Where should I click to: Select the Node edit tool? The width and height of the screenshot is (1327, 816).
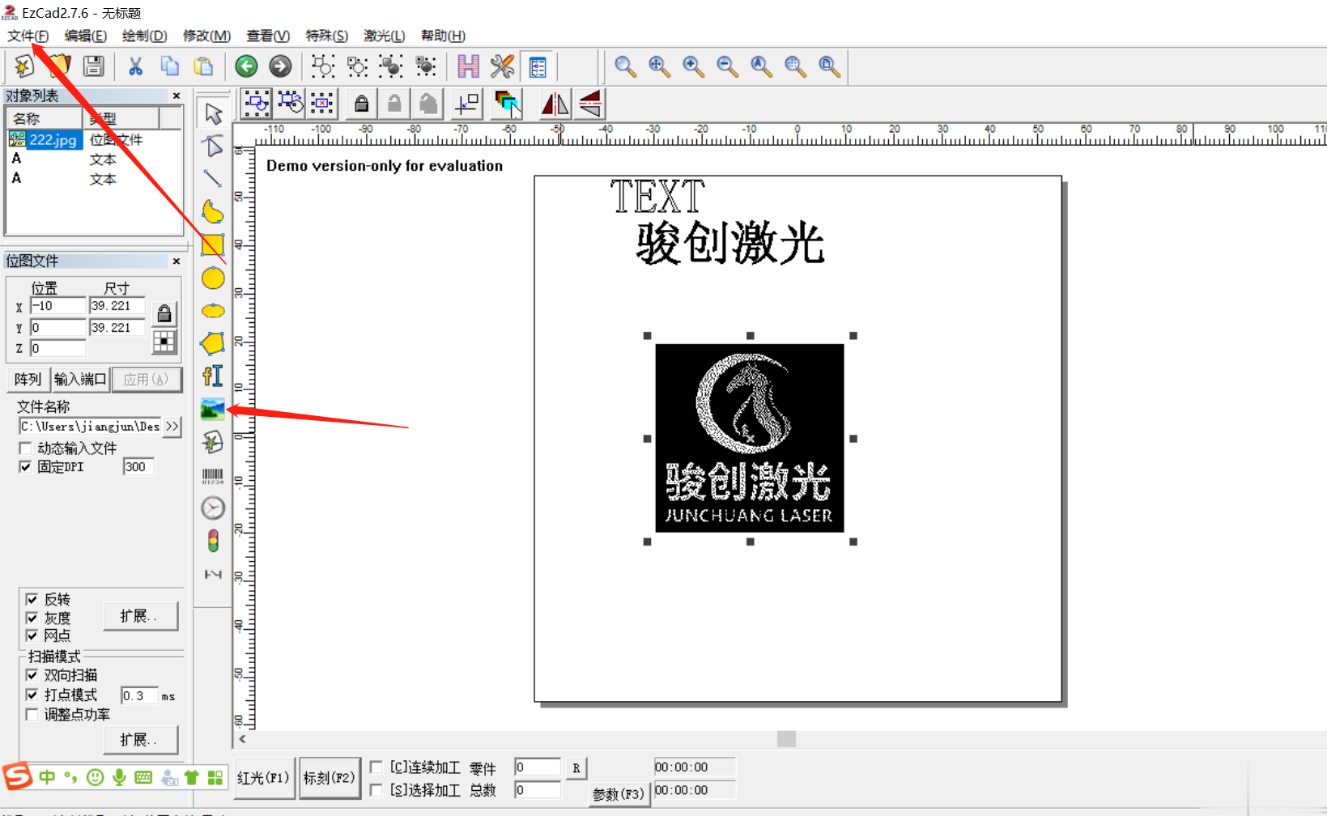(213, 146)
